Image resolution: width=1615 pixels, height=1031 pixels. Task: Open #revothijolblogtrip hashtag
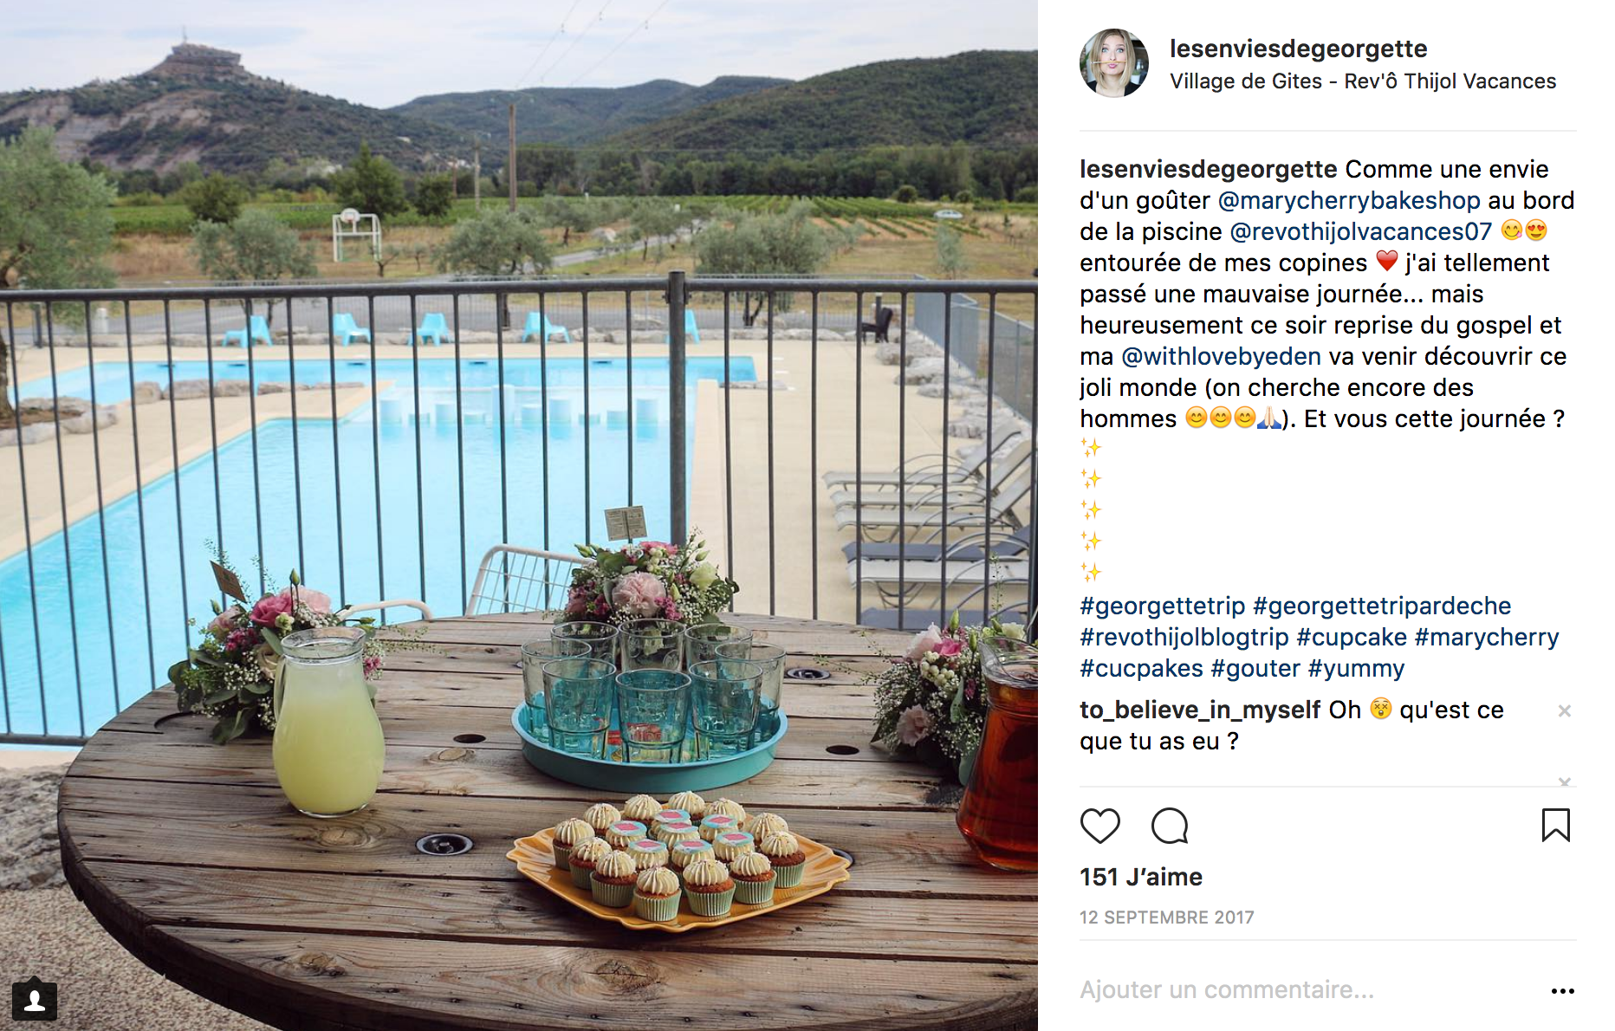coord(1184,638)
